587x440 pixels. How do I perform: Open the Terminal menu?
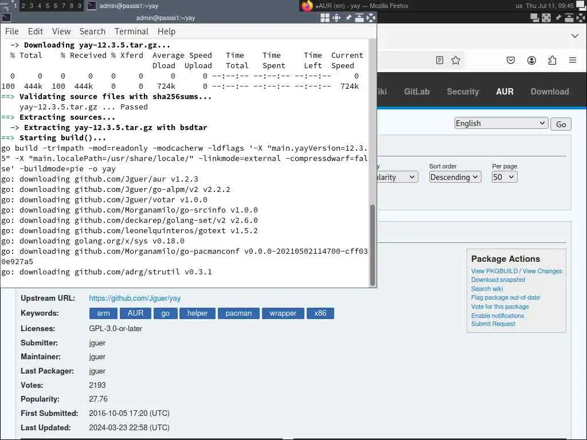click(x=131, y=32)
